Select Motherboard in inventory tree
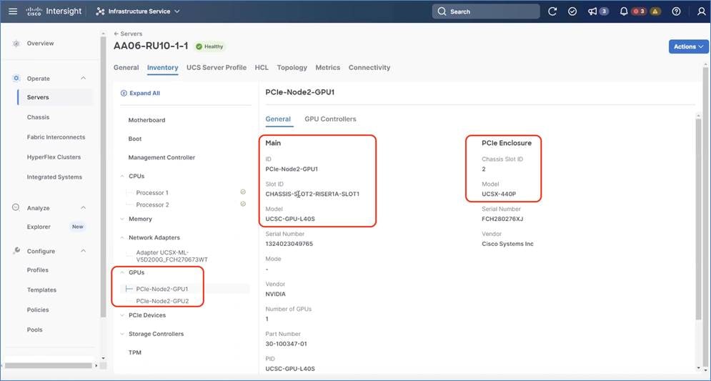 [x=146, y=120]
